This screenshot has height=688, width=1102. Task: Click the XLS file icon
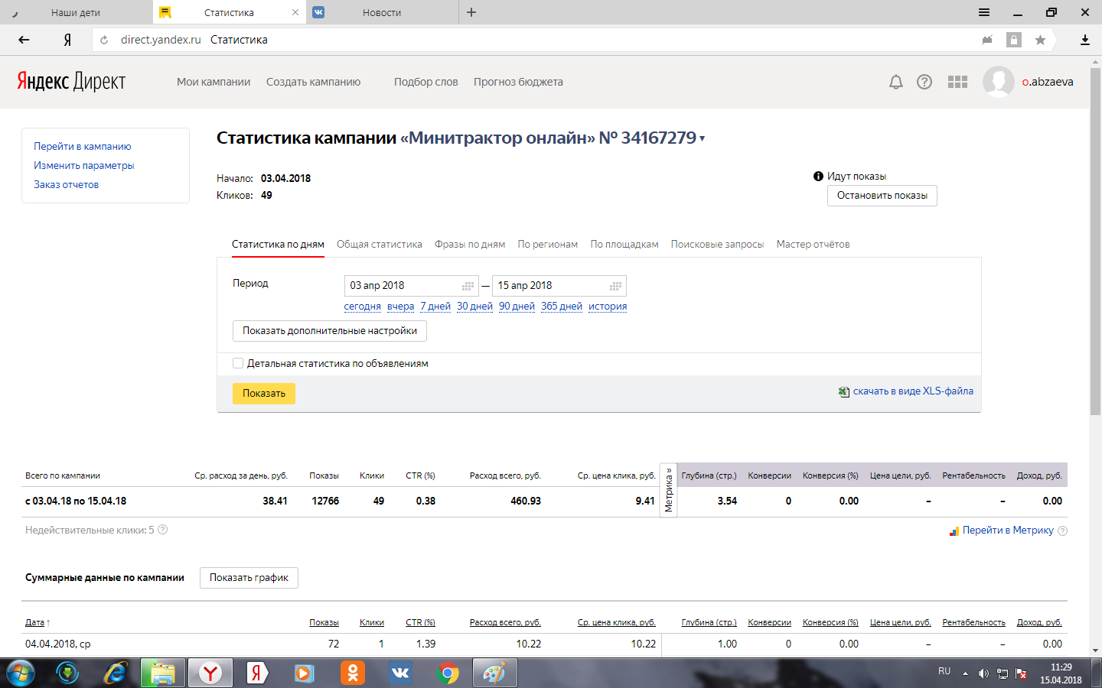[x=844, y=391]
